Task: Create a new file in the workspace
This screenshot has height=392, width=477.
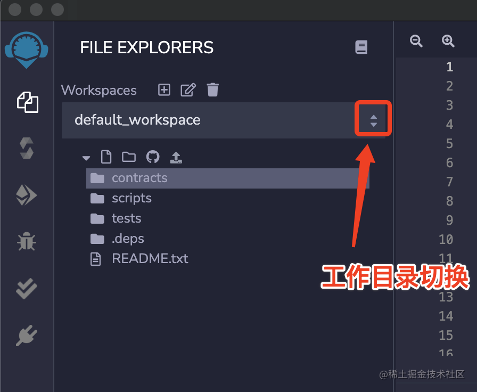Action: tap(106, 157)
